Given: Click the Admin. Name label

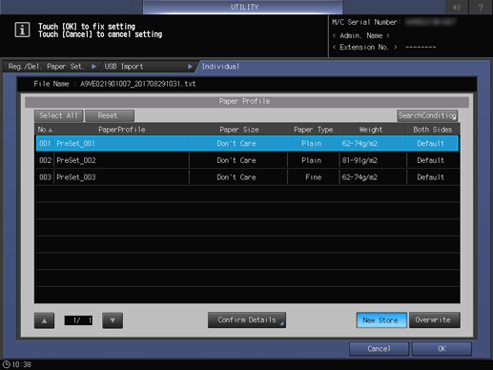Looking at the screenshot, I should pyautogui.click(x=360, y=35).
